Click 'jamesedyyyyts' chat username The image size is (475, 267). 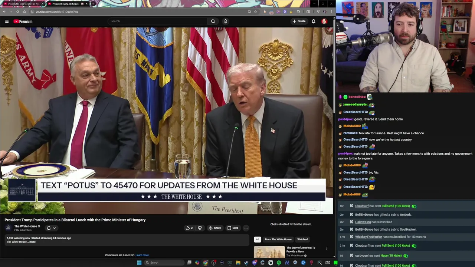[x=356, y=105]
